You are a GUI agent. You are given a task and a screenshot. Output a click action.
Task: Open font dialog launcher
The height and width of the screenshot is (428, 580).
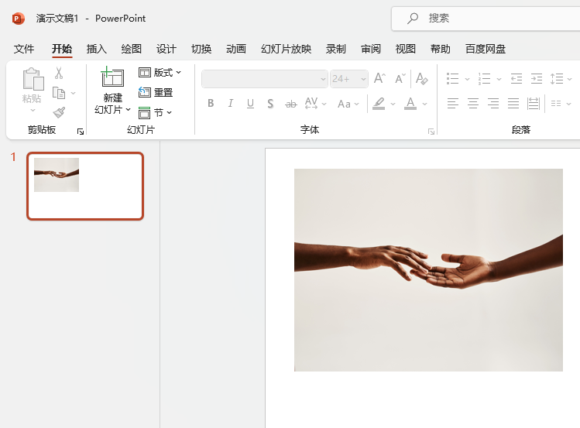pos(431,132)
